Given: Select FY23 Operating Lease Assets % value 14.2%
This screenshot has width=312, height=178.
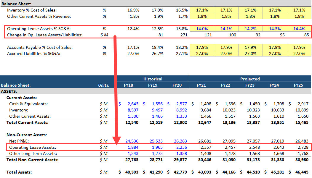Looking at the screenshot, I should click(x=250, y=29).
